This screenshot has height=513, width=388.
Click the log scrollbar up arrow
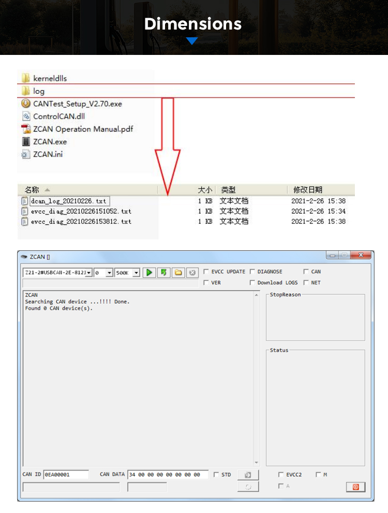[257, 295]
